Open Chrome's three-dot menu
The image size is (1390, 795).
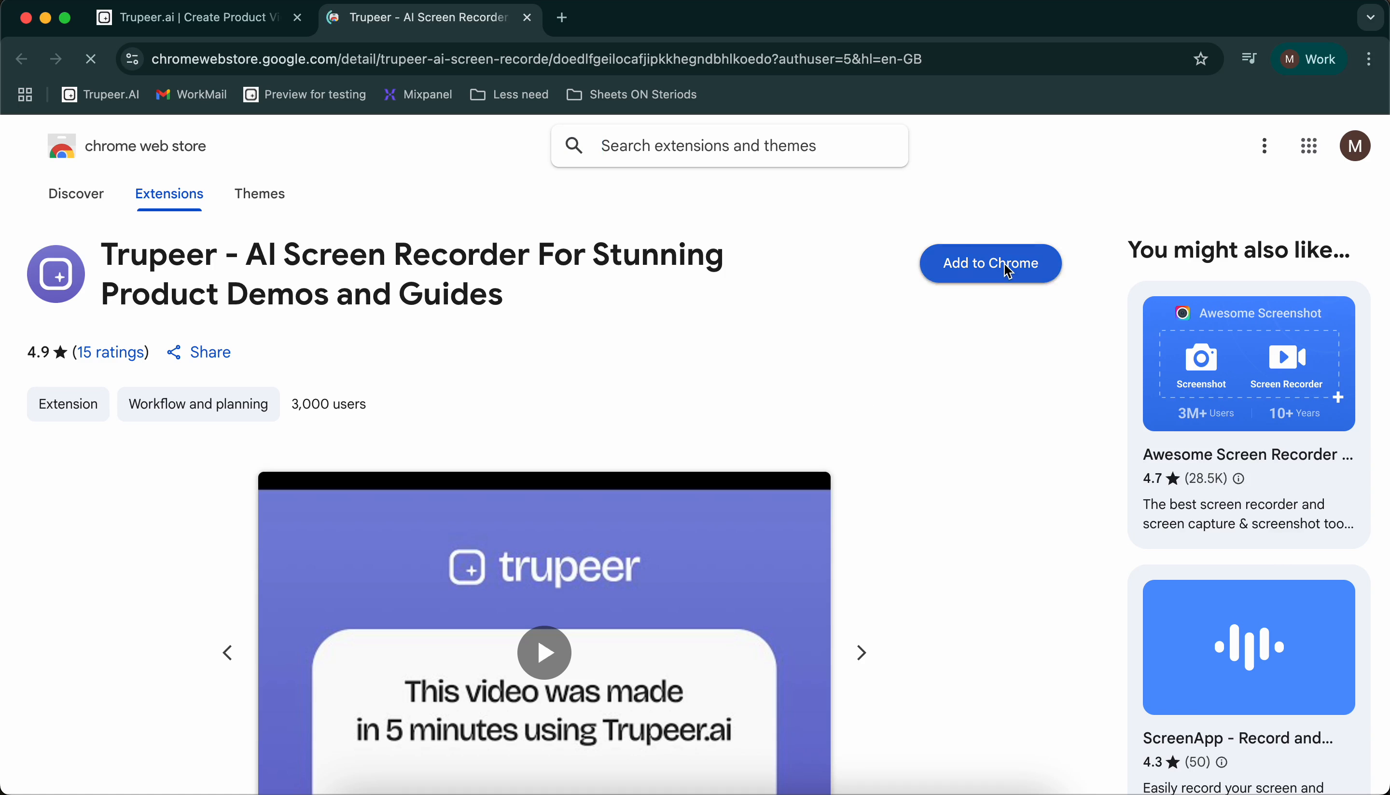tap(1370, 59)
